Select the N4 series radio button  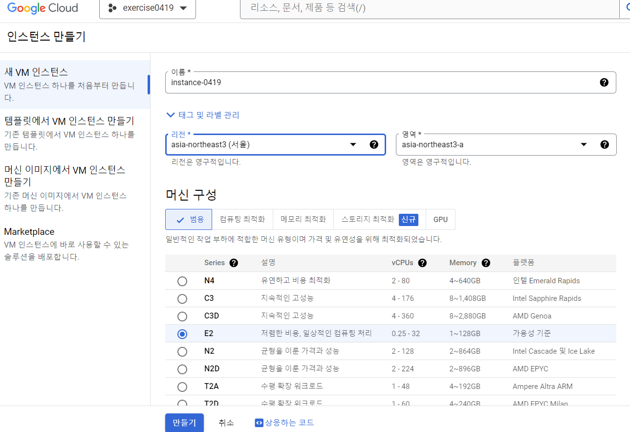click(182, 281)
